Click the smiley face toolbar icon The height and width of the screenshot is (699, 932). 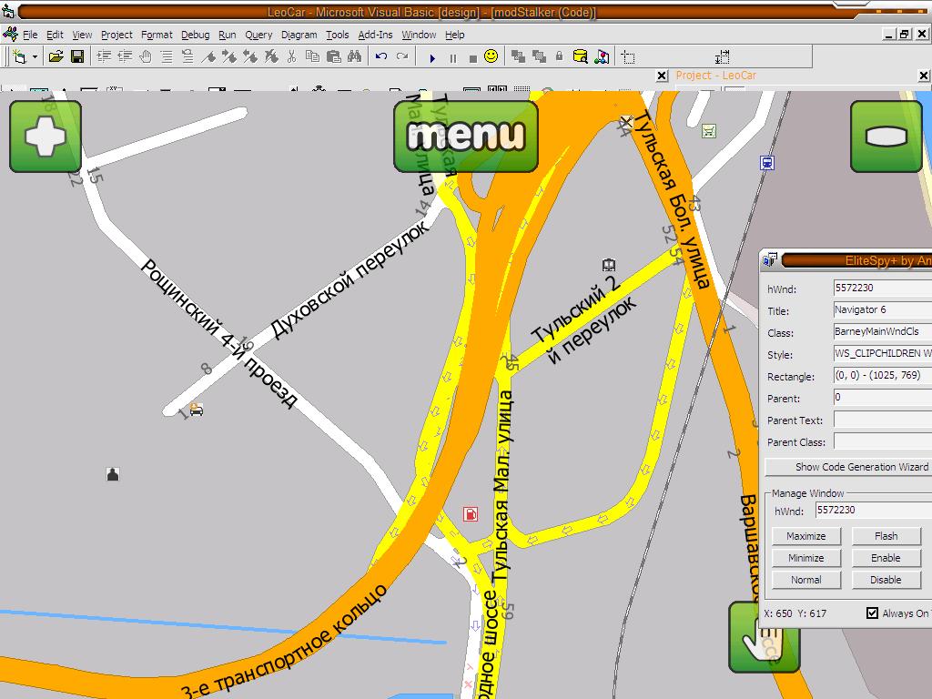point(491,56)
